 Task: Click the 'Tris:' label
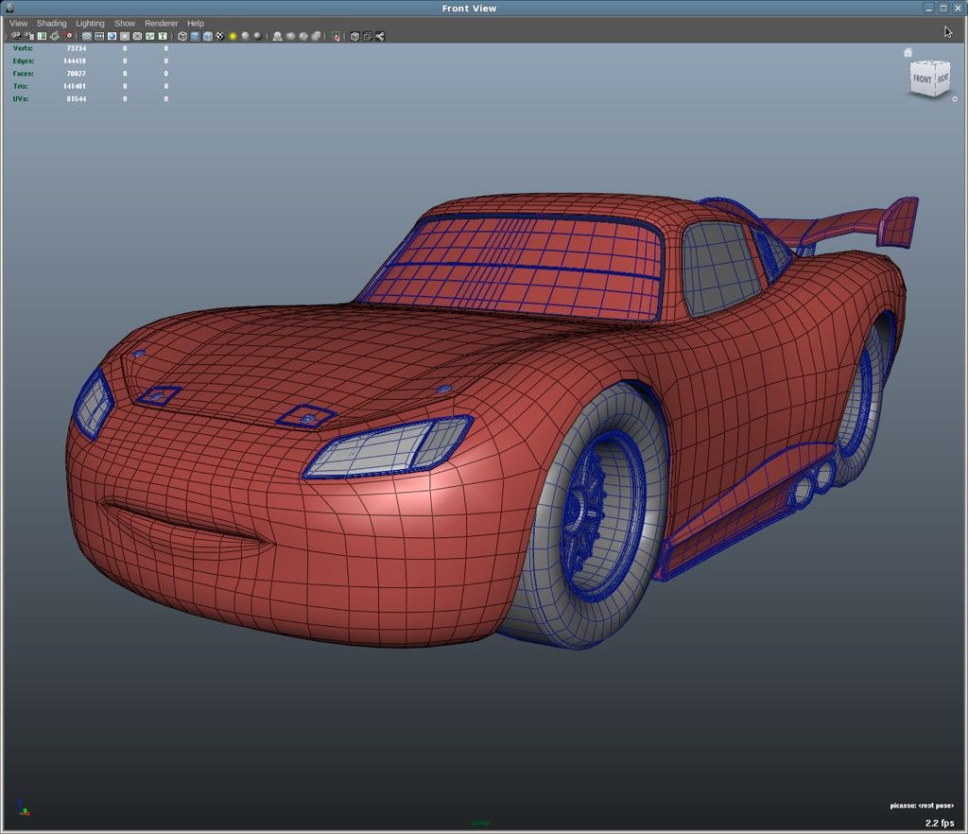click(21, 86)
